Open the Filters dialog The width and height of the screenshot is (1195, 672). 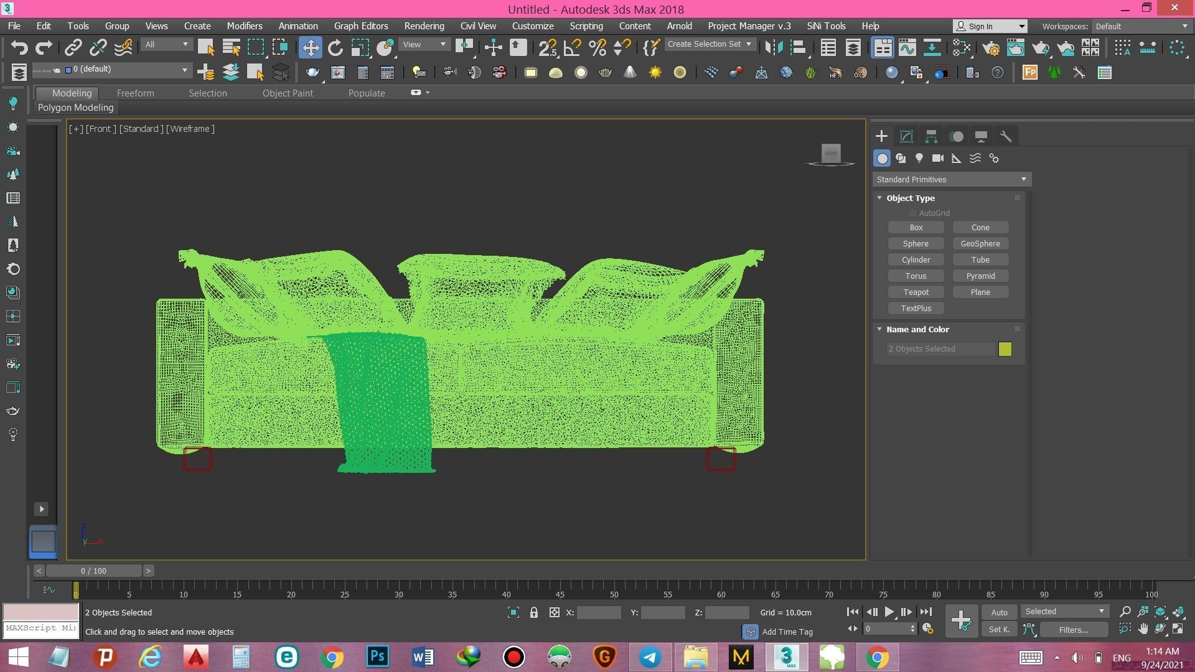click(x=1074, y=630)
